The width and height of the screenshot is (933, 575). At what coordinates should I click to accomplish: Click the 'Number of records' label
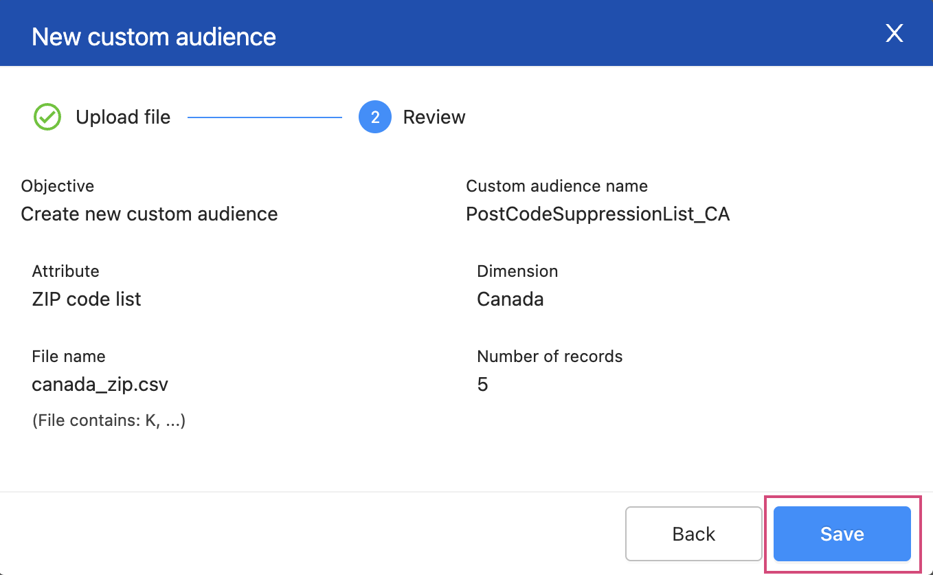[x=550, y=357]
